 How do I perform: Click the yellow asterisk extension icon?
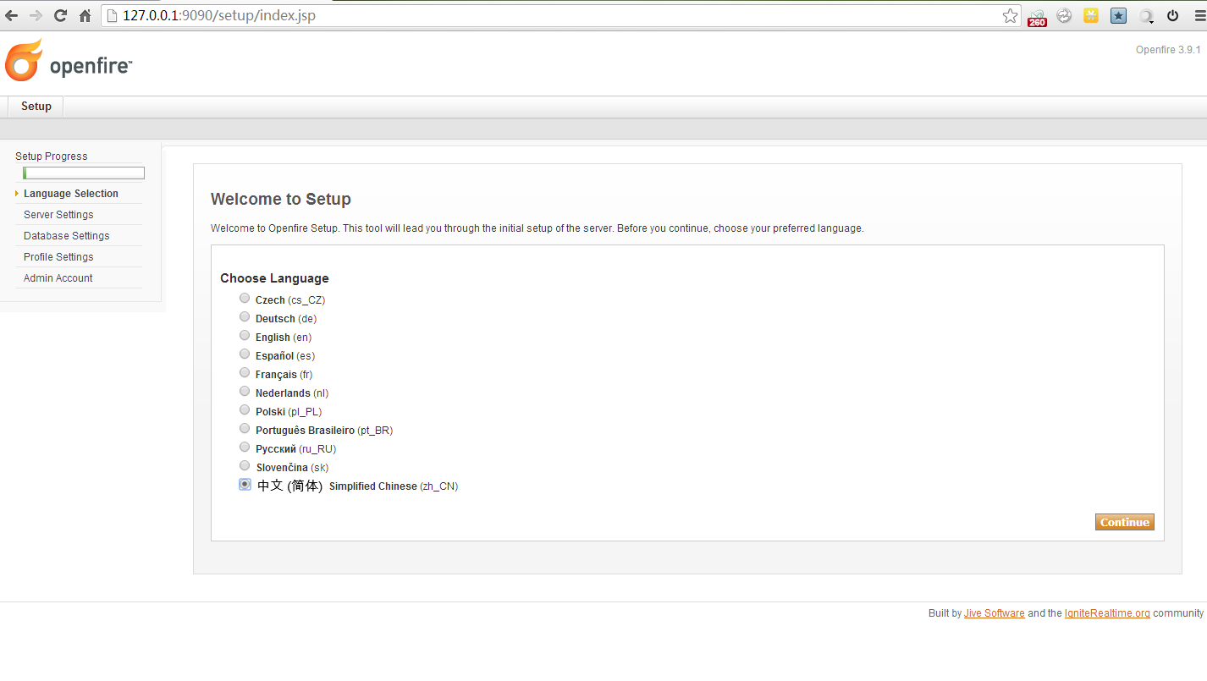pos(1091,15)
